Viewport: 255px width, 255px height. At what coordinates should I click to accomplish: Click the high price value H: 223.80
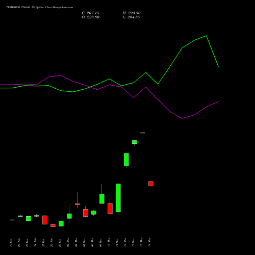132,13
